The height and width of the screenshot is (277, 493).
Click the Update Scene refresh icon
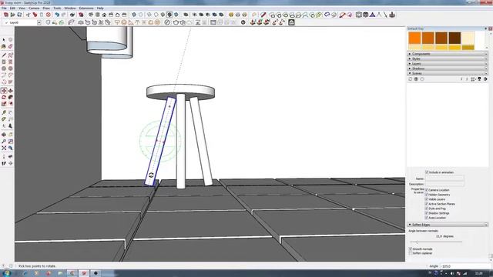[x=411, y=79]
